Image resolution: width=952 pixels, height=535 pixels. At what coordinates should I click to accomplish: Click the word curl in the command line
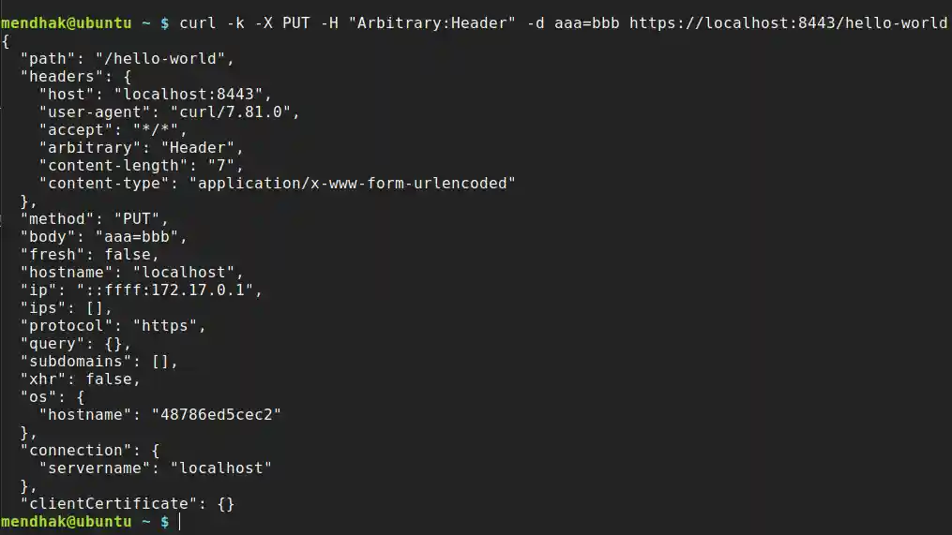tap(197, 22)
